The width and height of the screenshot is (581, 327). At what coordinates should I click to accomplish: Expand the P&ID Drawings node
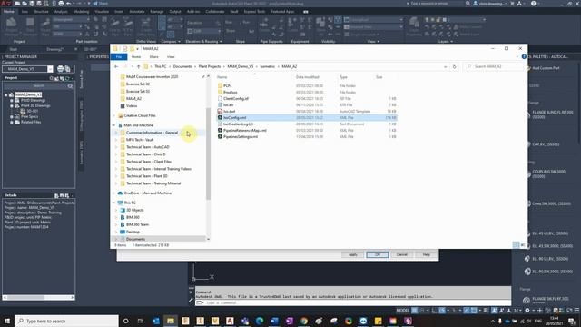pyautogui.click(x=12, y=101)
